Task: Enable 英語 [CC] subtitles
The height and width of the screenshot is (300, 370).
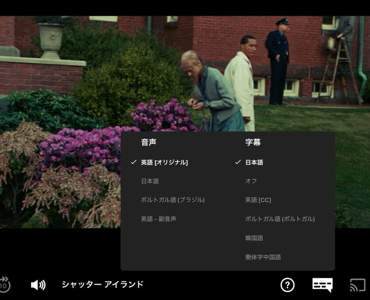Action: point(258,200)
